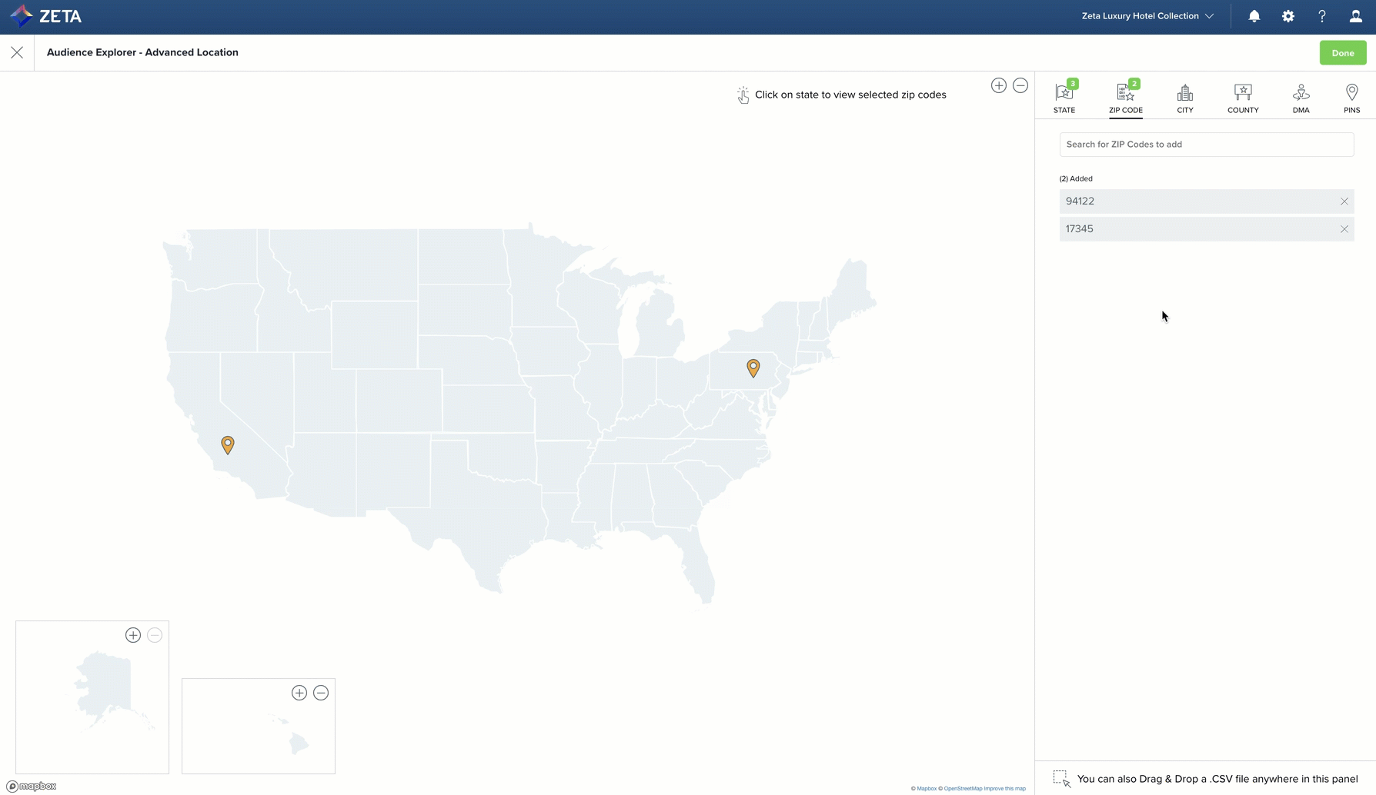The image size is (1376, 795).
Task: Go to the PINS tab
Action: click(x=1351, y=98)
